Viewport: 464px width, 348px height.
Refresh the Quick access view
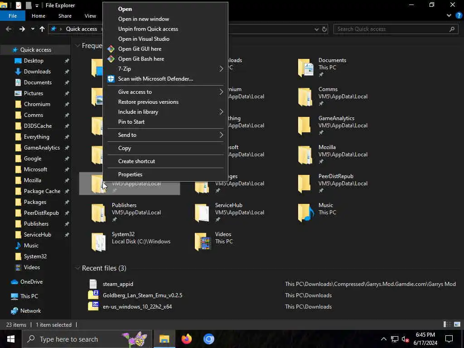(324, 29)
